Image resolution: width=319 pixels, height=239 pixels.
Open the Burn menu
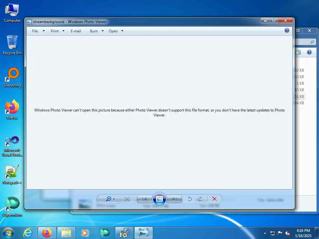[x=94, y=31]
